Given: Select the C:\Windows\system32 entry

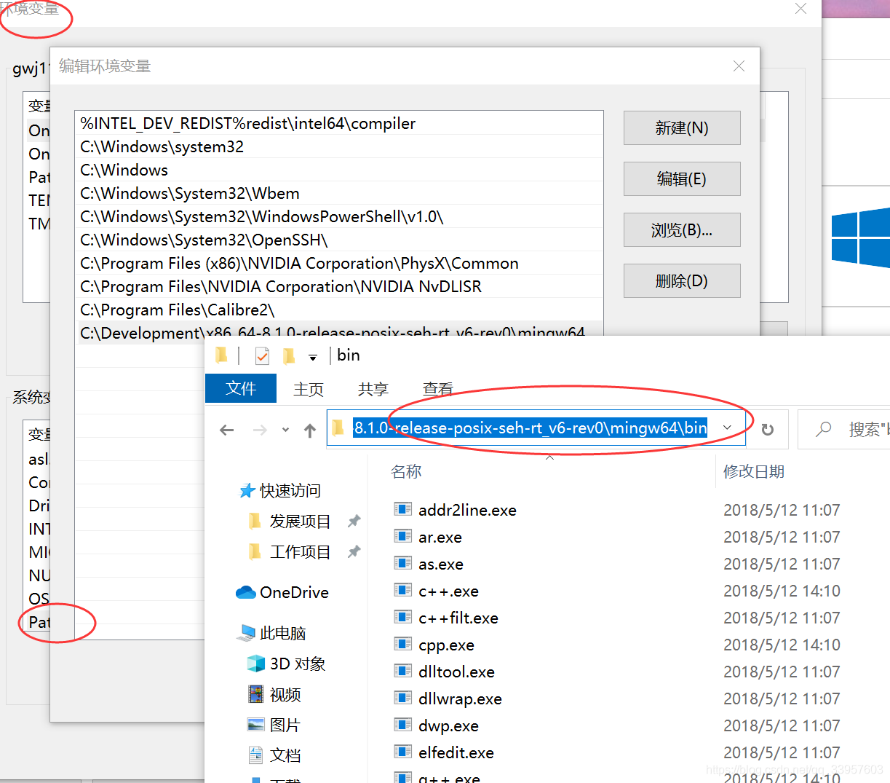Looking at the screenshot, I should pyautogui.click(x=339, y=146).
